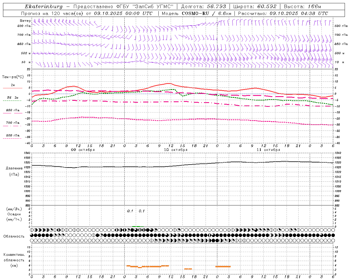Click the "Долгота: 56.793" header value
This screenshot has width=349, height=279.
tap(203, 7)
